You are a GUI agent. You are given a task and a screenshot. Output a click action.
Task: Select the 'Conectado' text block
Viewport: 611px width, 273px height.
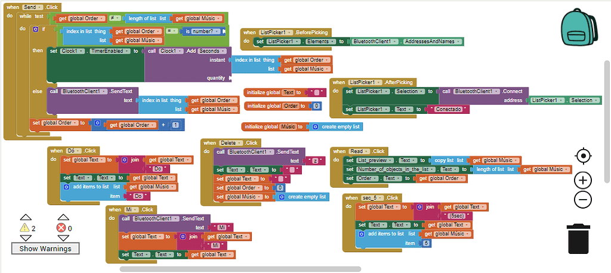(x=449, y=110)
